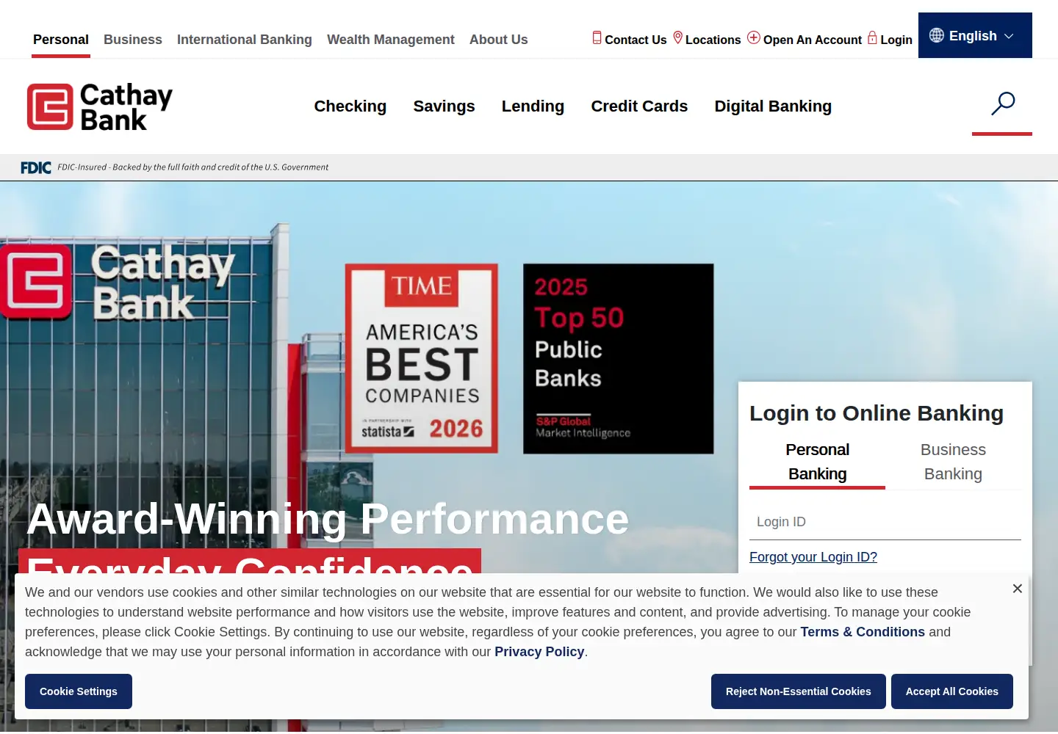
Task: Open the Credit Cards menu
Action: coord(640,106)
